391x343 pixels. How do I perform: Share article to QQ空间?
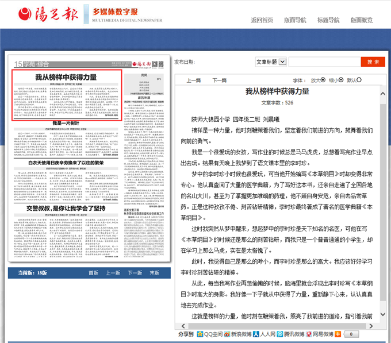209,334
